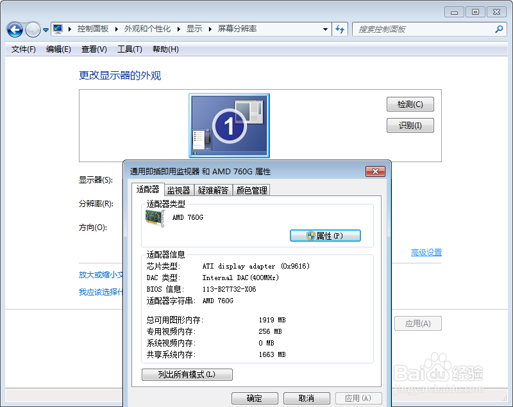513x407 pixels.
Task: Open the 文件(F) menu
Action: (x=24, y=49)
